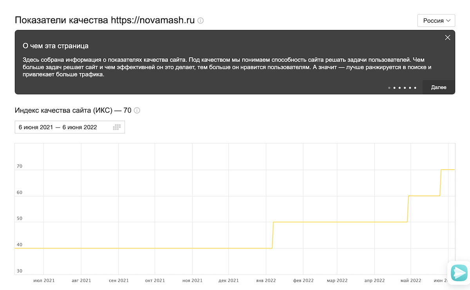Screen dimensions: 470x290
Task: Click the calendar grid icon
Action: click(x=117, y=127)
